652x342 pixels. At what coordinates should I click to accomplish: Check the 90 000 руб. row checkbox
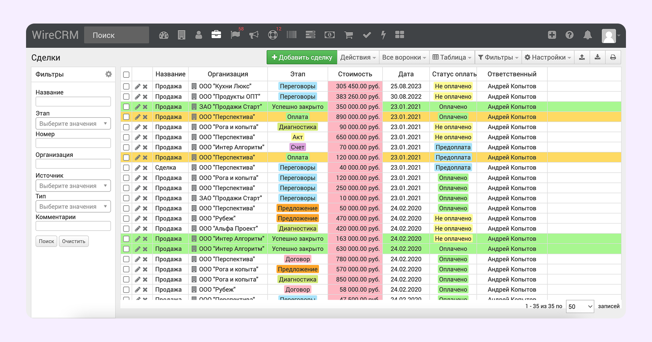126,127
